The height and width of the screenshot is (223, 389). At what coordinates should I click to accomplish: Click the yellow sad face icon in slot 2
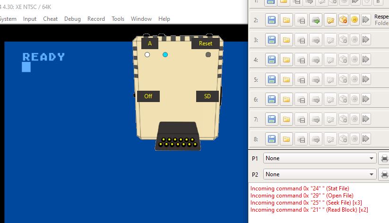[x=354, y=20]
